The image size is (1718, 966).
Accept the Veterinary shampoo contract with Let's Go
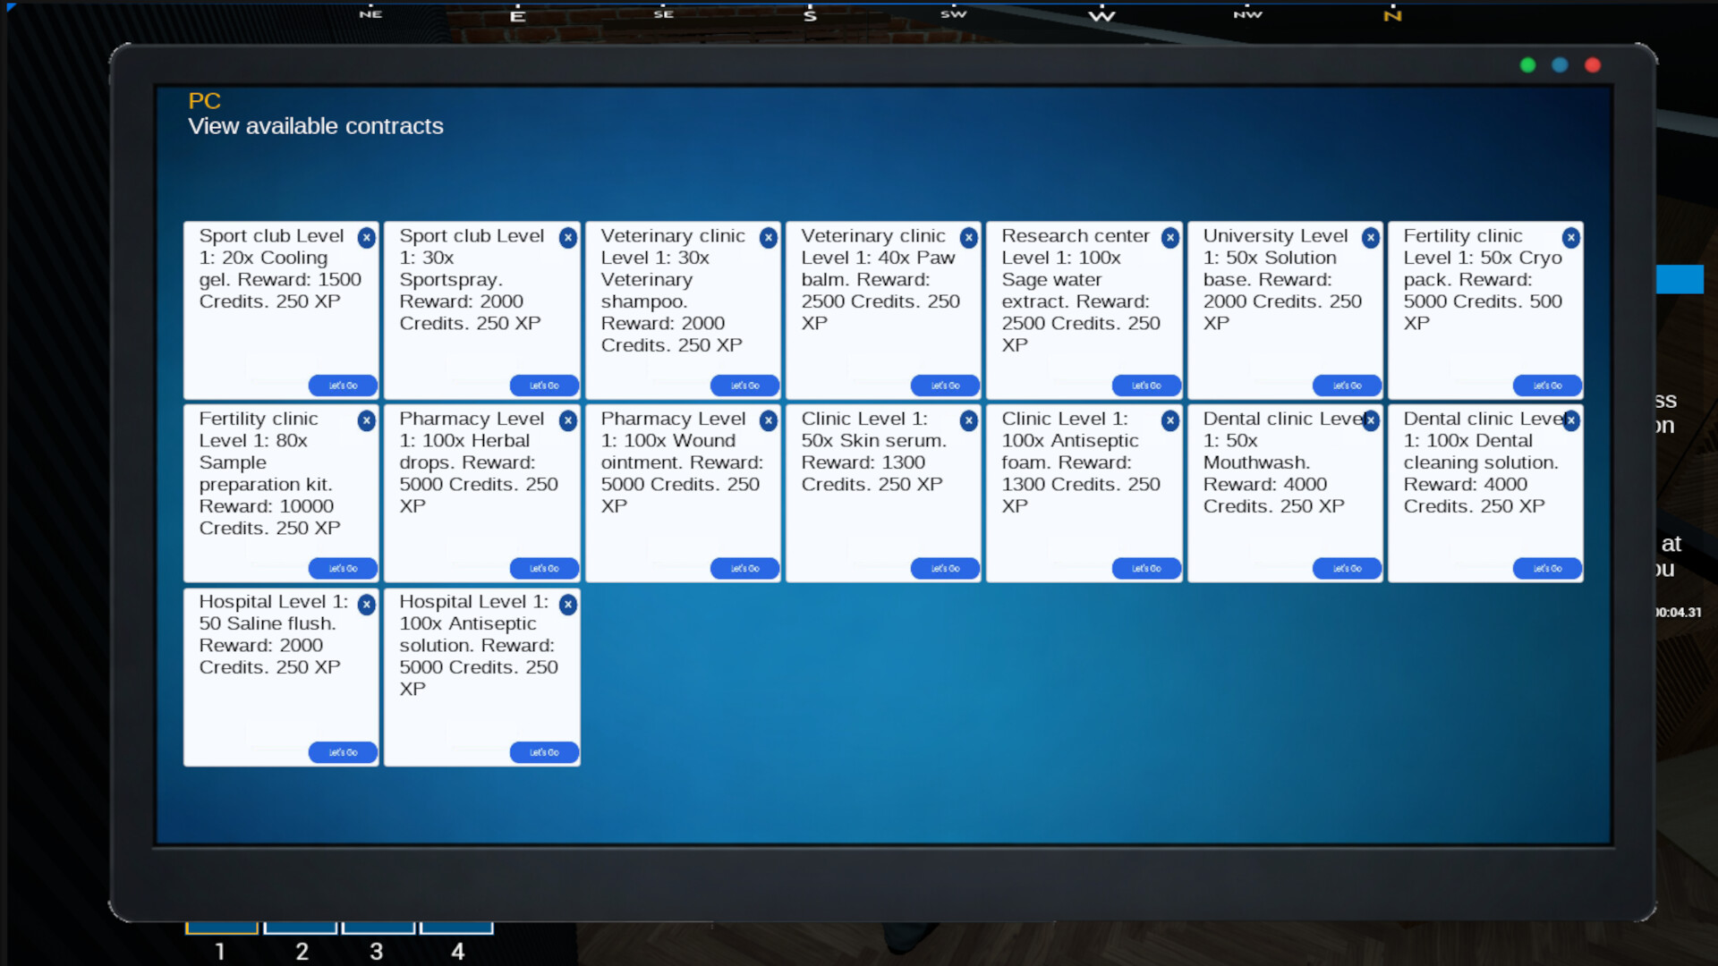tap(744, 385)
